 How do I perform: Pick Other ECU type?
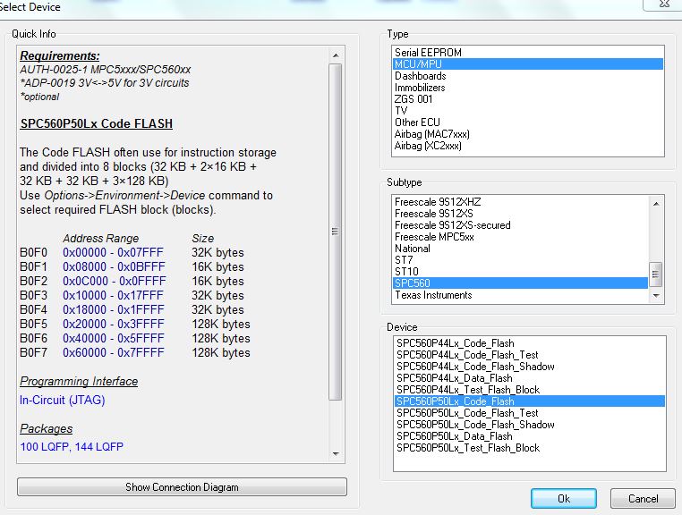point(527,122)
